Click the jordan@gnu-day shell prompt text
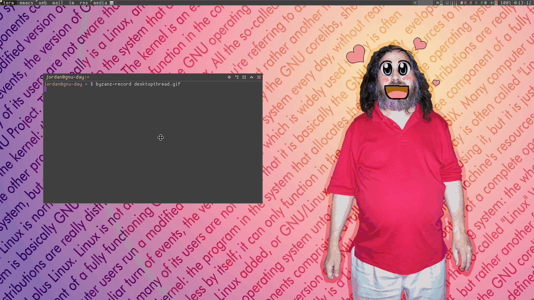 63,84
